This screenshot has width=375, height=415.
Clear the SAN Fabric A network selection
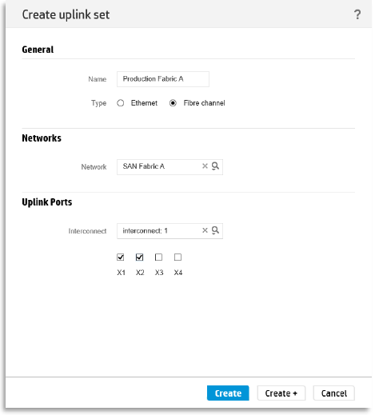click(205, 166)
